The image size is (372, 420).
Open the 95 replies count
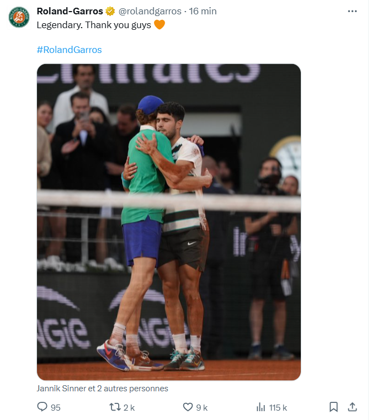click(x=55, y=407)
